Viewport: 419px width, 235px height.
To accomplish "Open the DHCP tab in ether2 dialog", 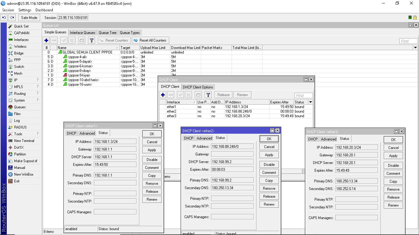I will (x=189, y=138).
